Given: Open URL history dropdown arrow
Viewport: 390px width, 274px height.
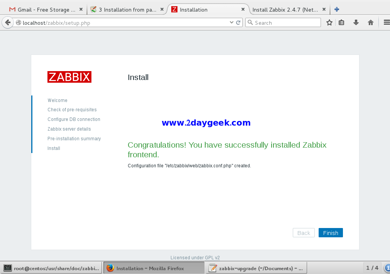Looking at the screenshot, I should [231, 22].
